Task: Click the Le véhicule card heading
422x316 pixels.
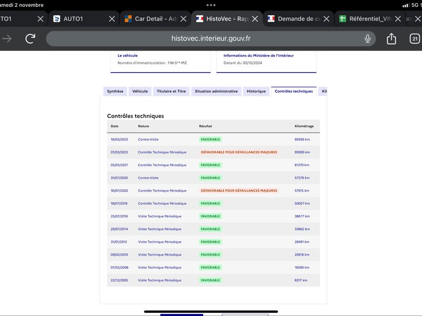Action: point(128,56)
